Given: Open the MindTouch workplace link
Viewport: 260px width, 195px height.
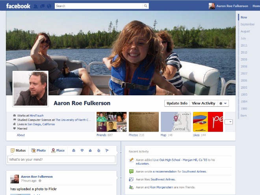Looking at the screenshot, I should click(x=36, y=115).
